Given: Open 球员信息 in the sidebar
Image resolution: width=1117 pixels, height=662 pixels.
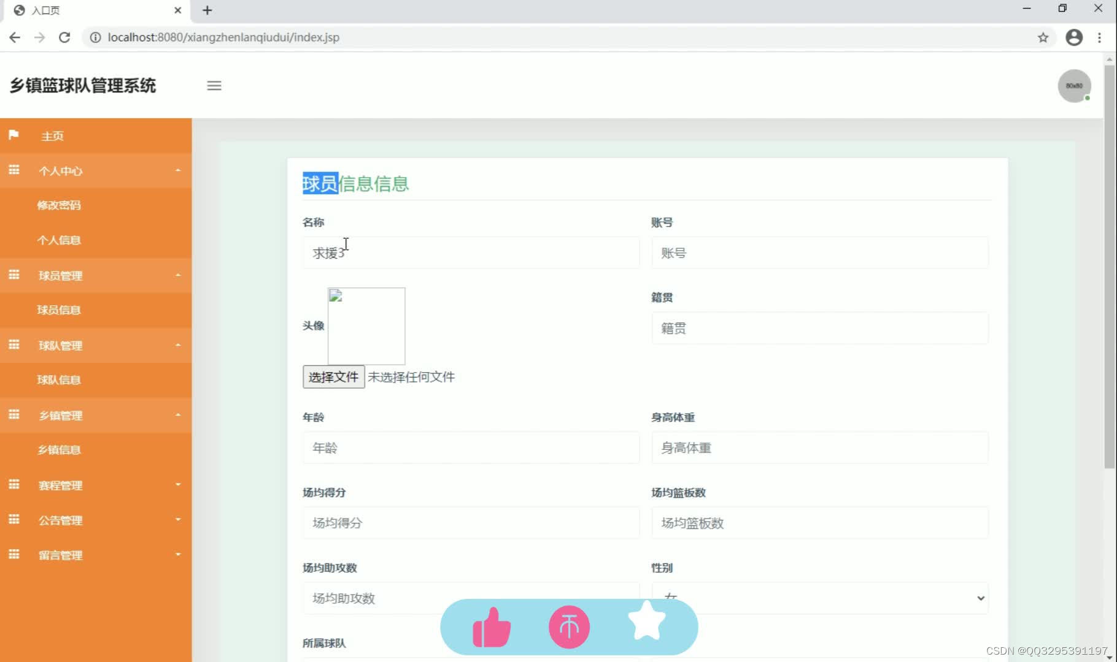Looking at the screenshot, I should click(x=59, y=310).
